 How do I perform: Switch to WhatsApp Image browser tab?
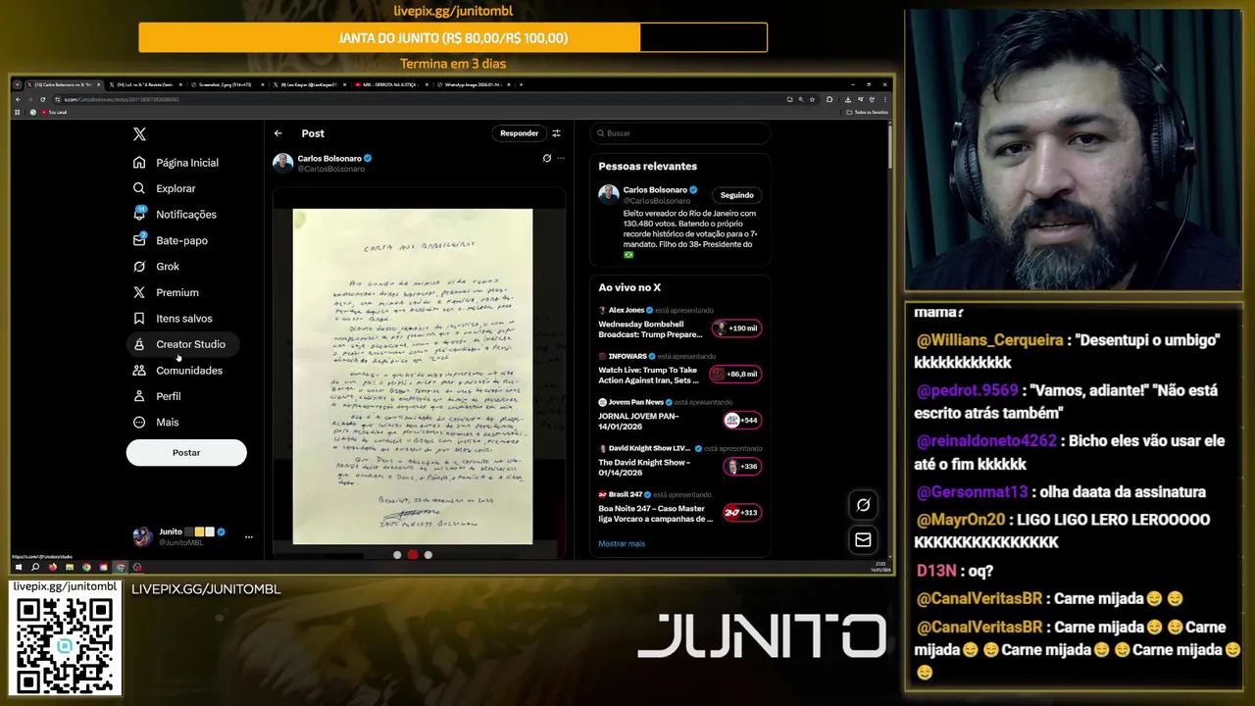click(473, 84)
